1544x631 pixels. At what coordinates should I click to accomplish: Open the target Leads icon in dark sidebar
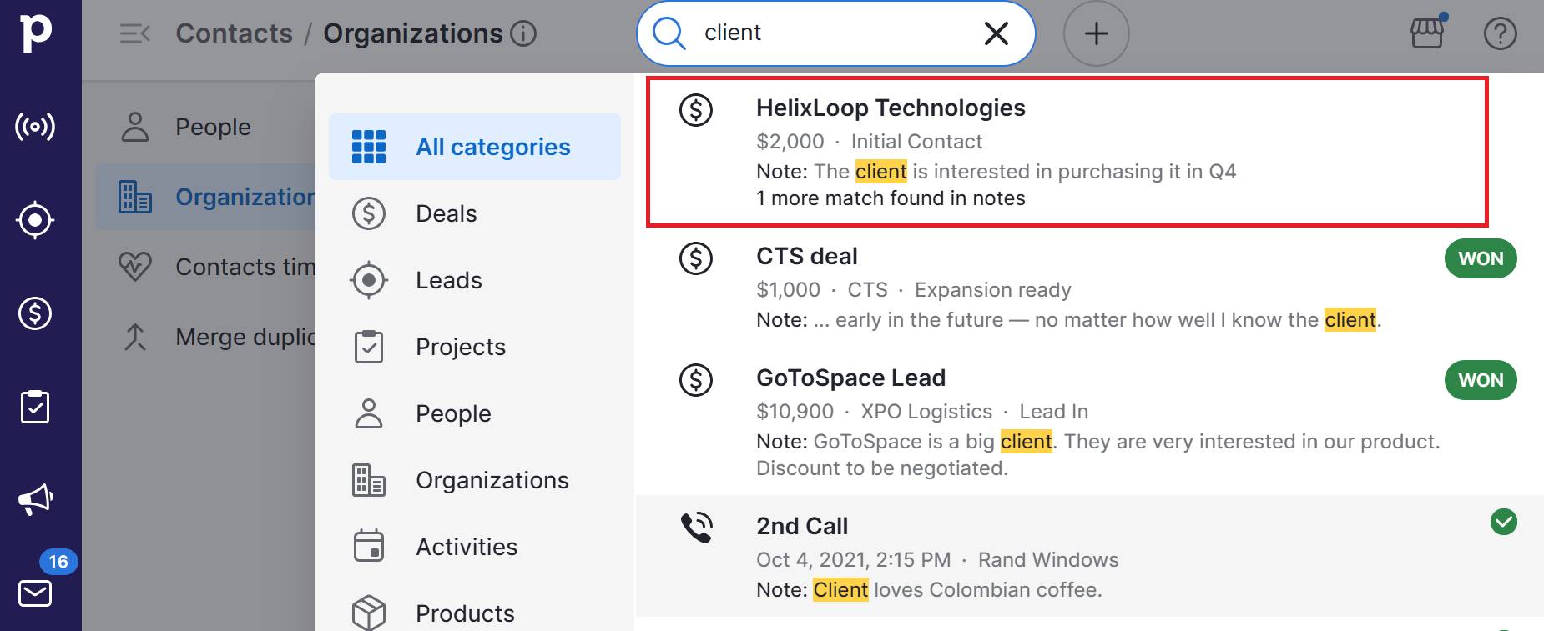[x=35, y=220]
